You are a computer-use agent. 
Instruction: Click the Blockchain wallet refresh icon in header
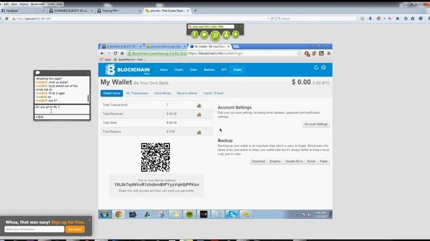pyautogui.click(x=316, y=67)
